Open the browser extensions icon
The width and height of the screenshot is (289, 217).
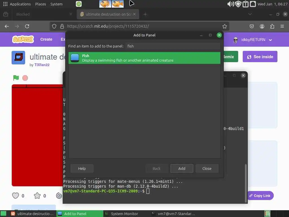272,26
